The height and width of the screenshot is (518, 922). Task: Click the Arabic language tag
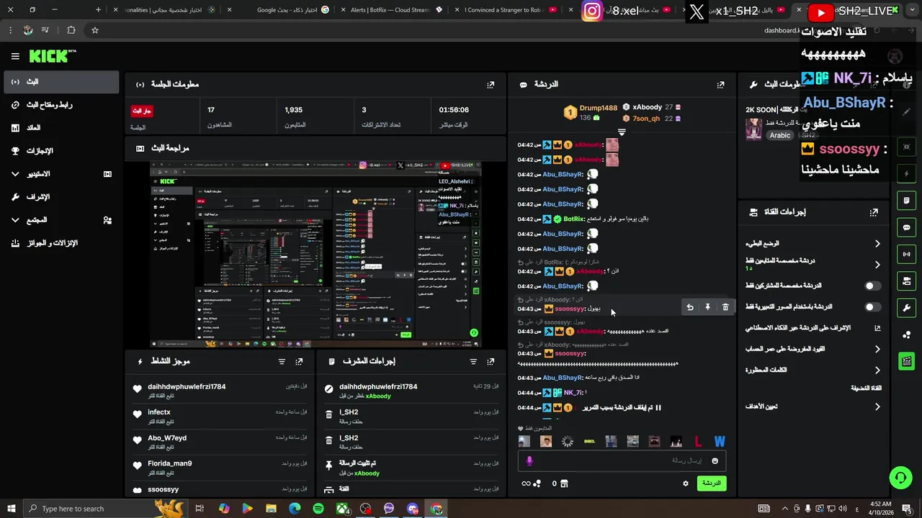(x=780, y=135)
